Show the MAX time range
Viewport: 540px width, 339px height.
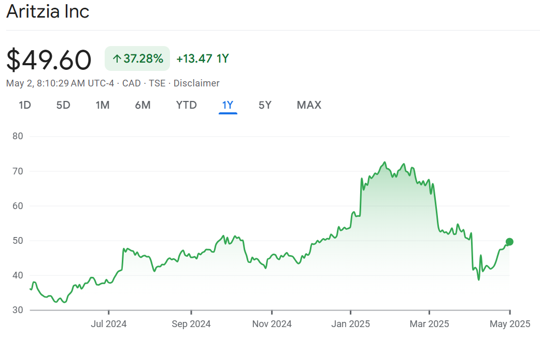point(309,105)
